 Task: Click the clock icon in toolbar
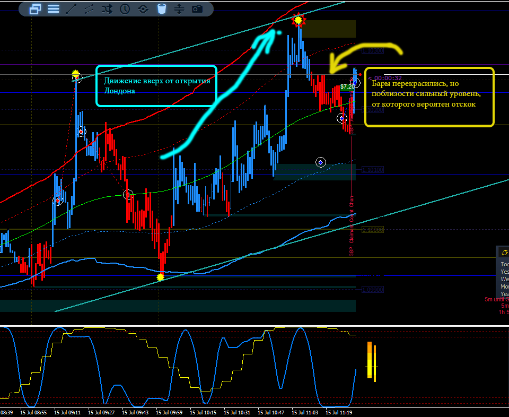(125, 9)
